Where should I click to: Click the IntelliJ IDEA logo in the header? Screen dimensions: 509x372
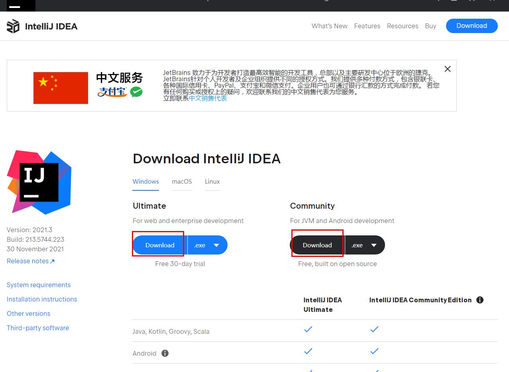click(x=41, y=26)
